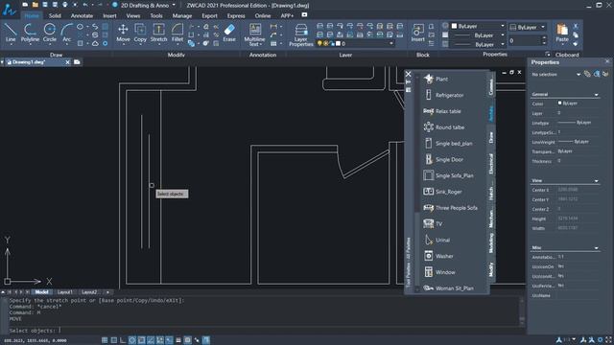Click the Undo arrow in quick access bar
The height and width of the screenshot is (345, 614).
point(85,5)
